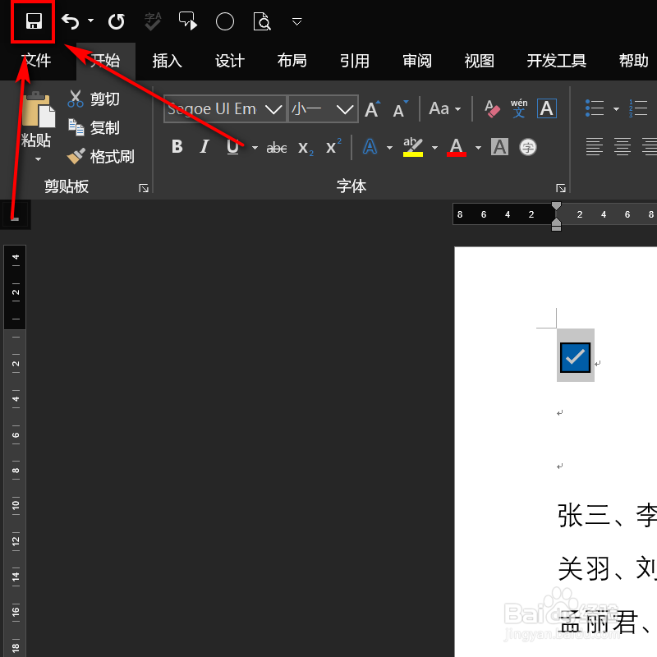This screenshot has width=657, height=657.
Task: Apply red font color
Action: tap(457, 147)
